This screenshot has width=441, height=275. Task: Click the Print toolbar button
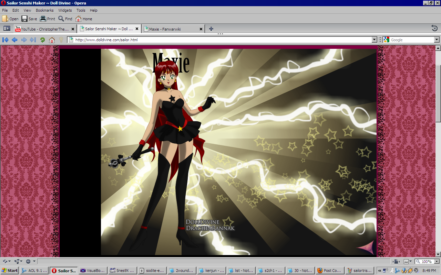tap(48, 19)
